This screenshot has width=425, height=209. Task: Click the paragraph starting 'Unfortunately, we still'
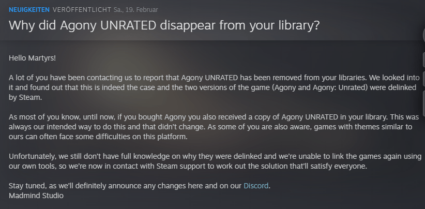(x=215, y=161)
